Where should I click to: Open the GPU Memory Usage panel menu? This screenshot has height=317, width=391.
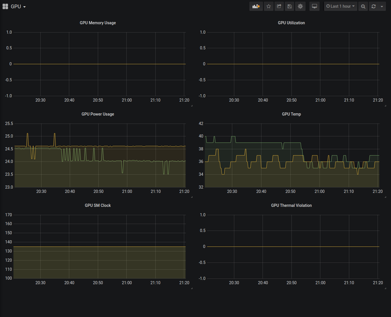98,23
